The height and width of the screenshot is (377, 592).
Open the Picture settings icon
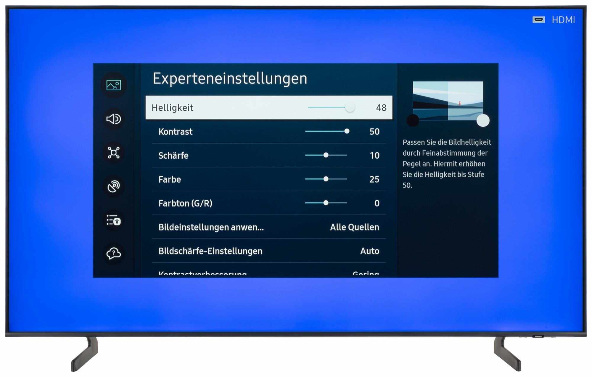(x=114, y=85)
